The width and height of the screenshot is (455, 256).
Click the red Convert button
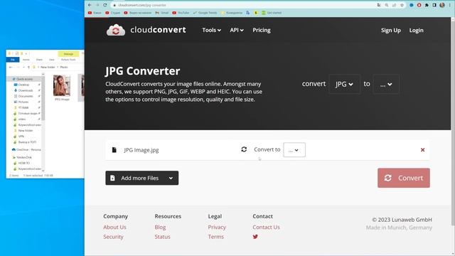point(404,178)
